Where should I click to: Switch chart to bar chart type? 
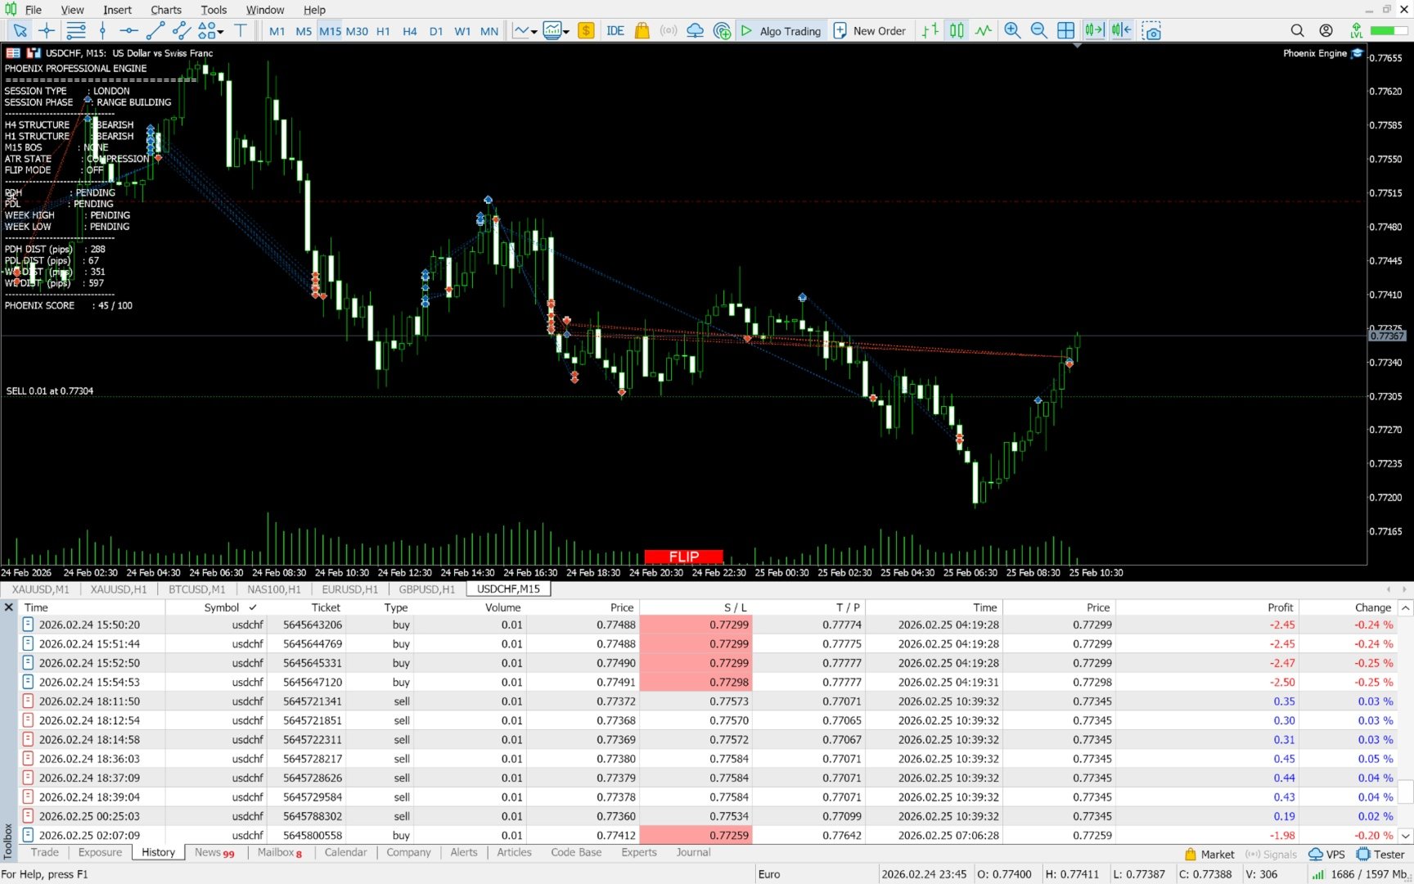tap(930, 31)
